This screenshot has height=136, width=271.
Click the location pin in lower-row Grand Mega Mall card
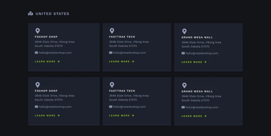[184, 85]
